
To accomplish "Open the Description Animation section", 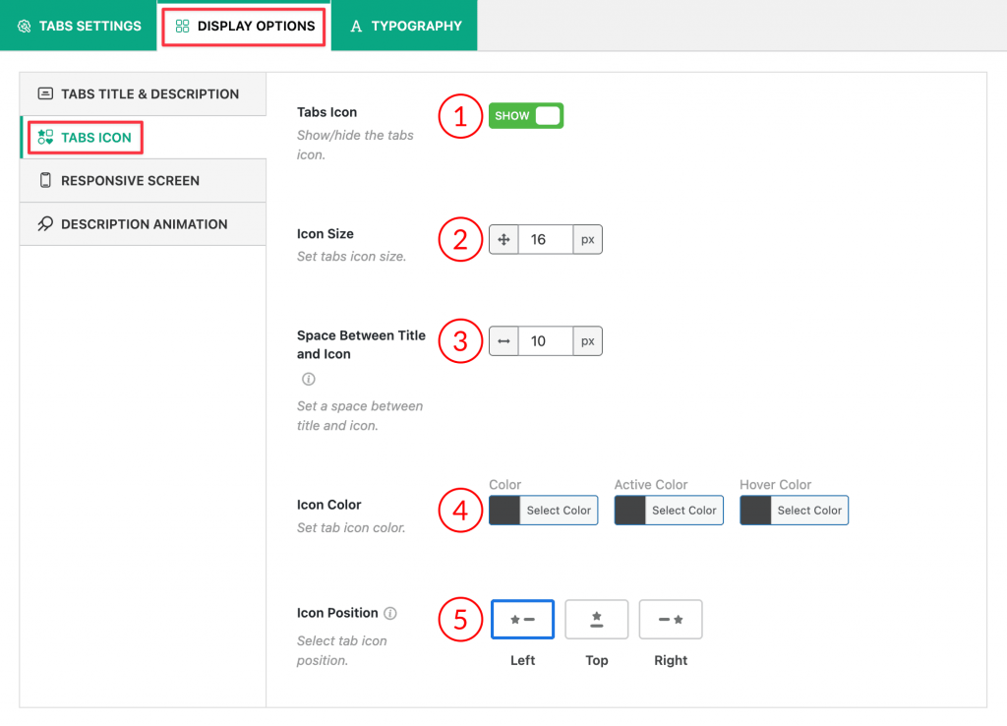I will 143,224.
